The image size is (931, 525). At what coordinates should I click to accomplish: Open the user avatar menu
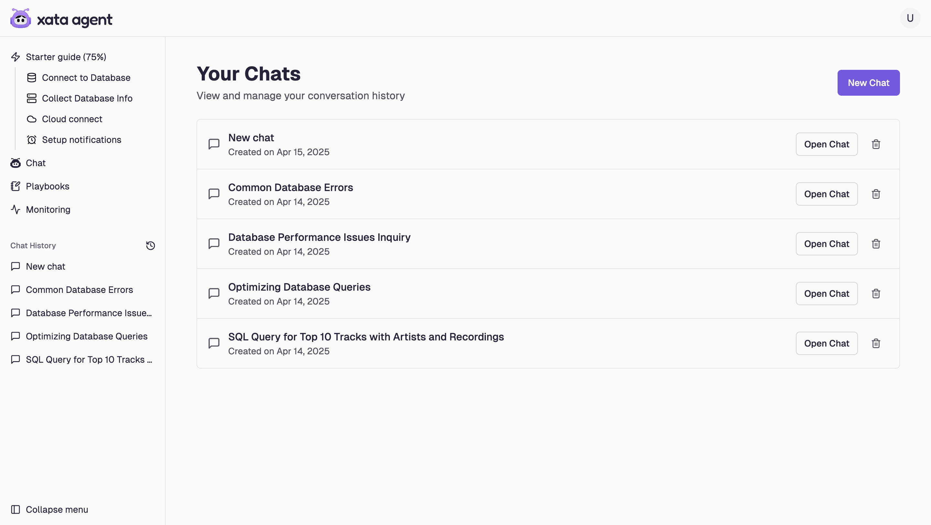pyautogui.click(x=910, y=18)
